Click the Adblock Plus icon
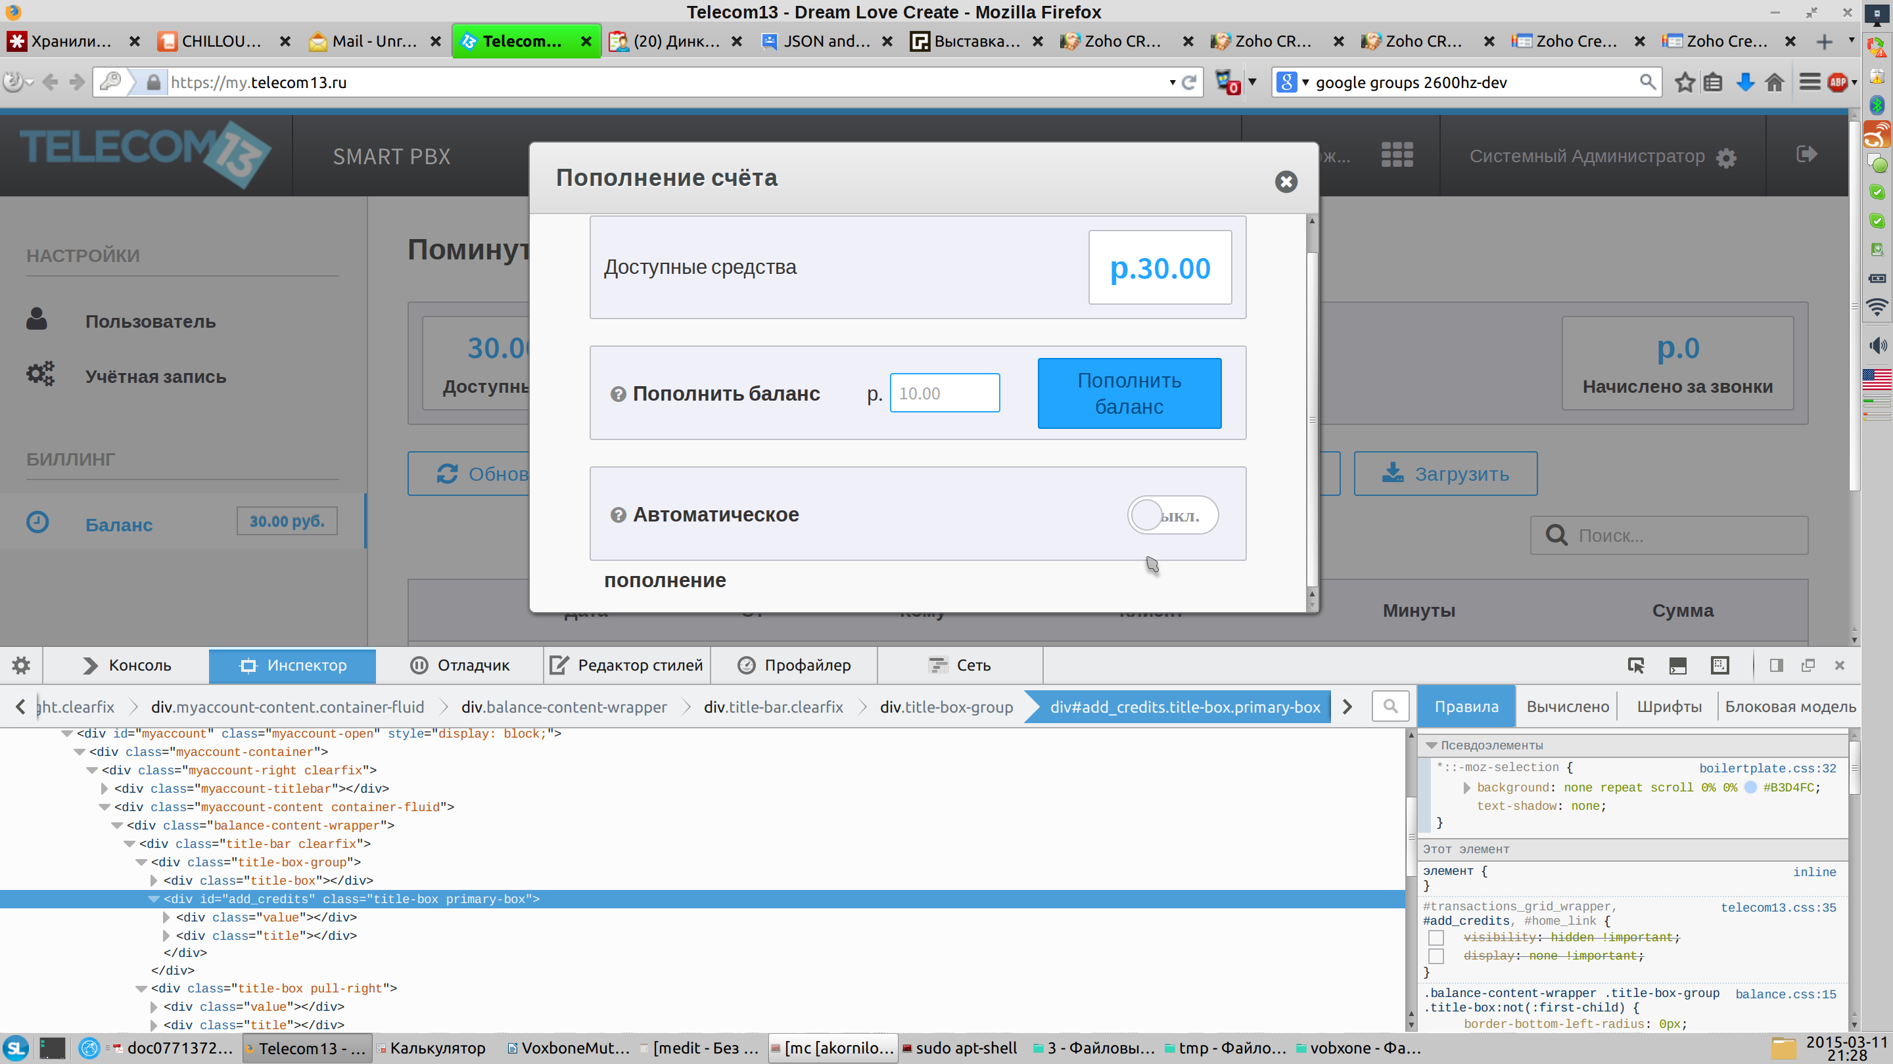The image size is (1893, 1064). coord(1838,82)
